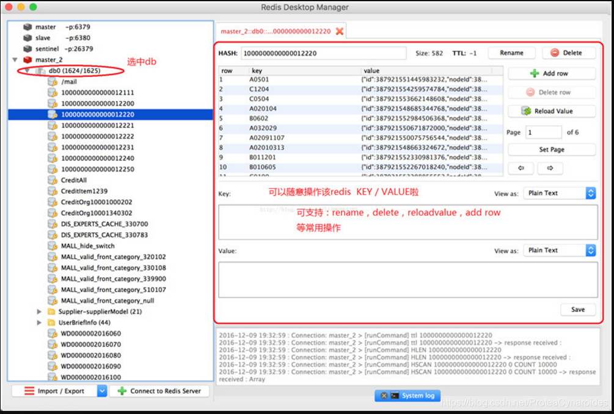614x414 pixels.
Task: Click the Page number field
Action: [544, 132]
